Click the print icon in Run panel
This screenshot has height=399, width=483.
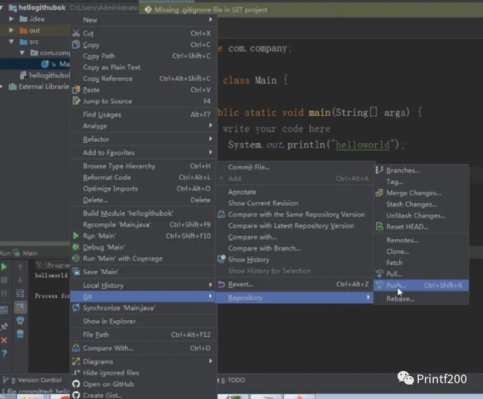coord(20,320)
